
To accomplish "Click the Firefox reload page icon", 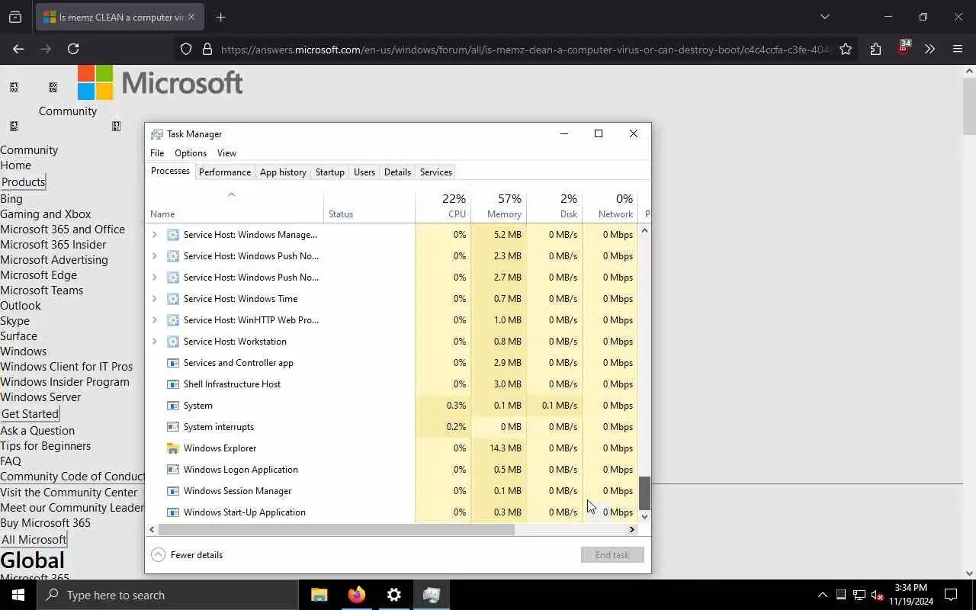I will (73, 49).
